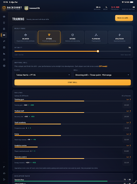The image size is (137, 184).
Task: Click the Wi-Fi icon in status bar
Action: (x=123, y=2)
